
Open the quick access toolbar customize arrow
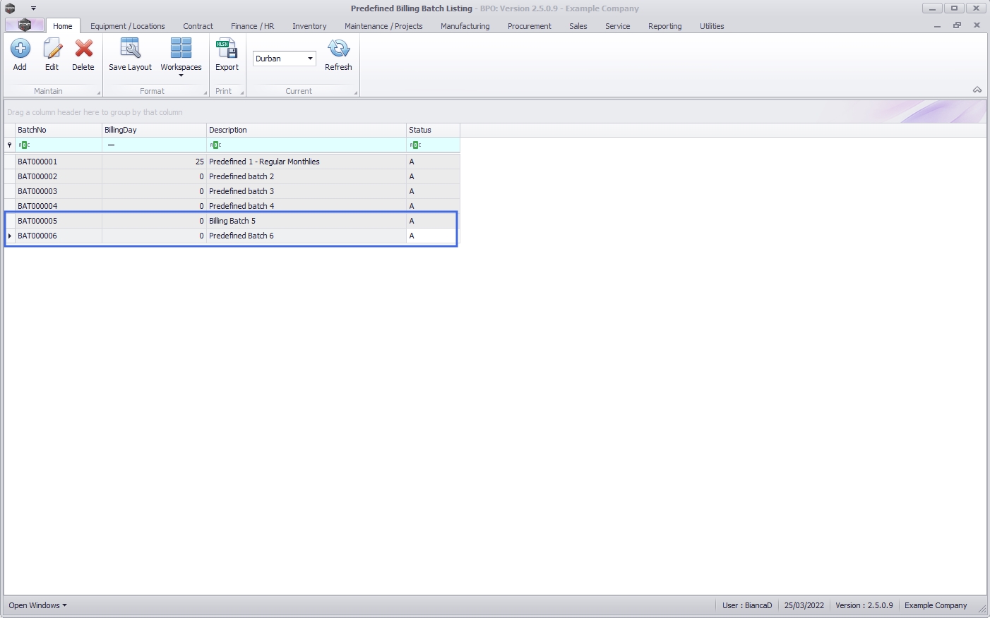[33, 8]
